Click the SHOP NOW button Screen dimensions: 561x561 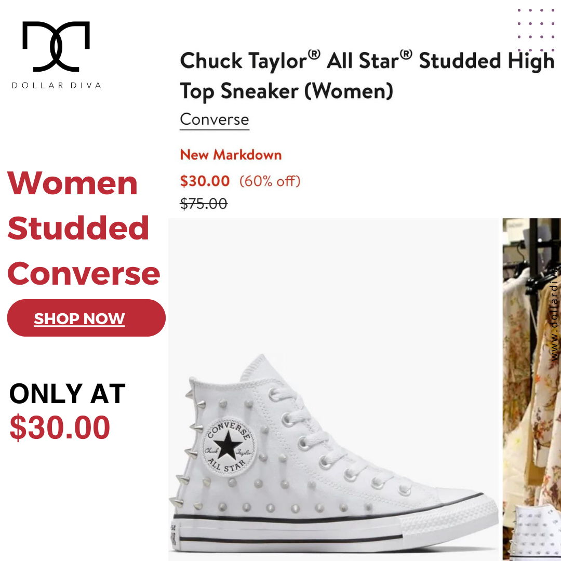(x=86, y=318)
